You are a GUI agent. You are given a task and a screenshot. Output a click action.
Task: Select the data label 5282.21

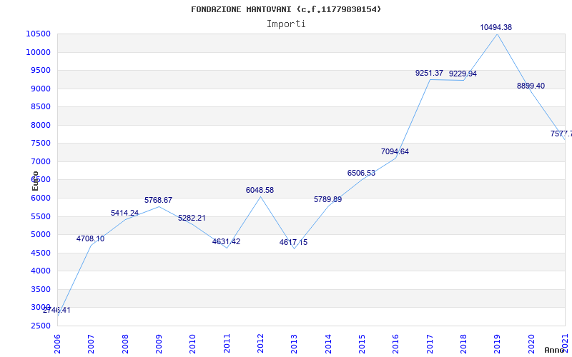192,218
